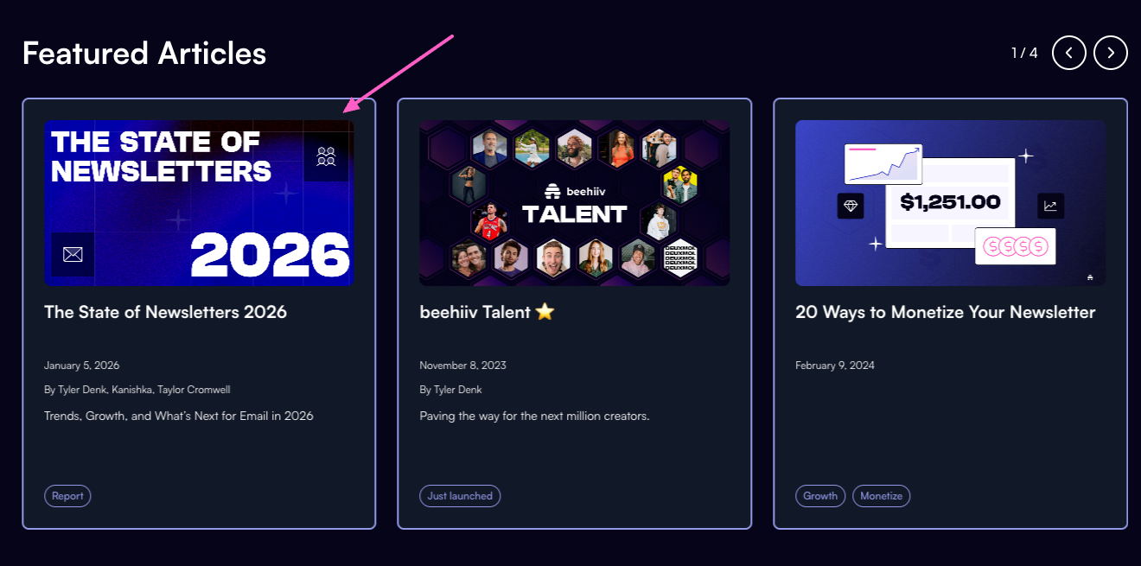Click the dollar coins graphic on monetize banner
Image resolution: width=1141 pixels, height=566 pixels.
click(1016, 246)
